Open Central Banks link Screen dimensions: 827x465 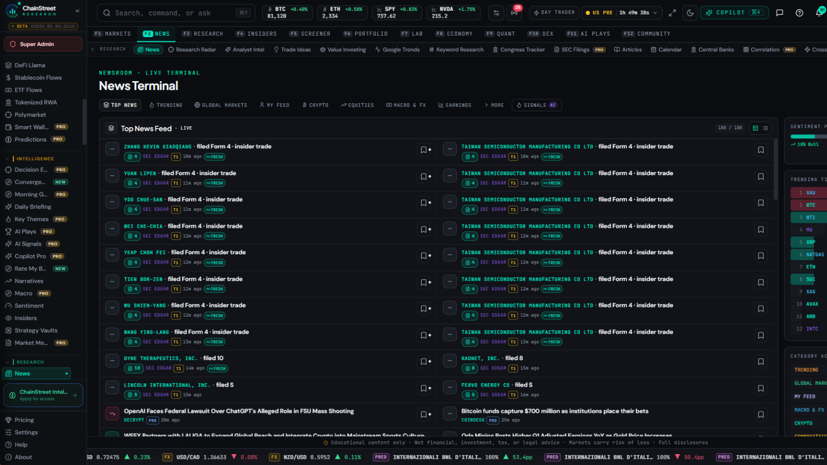coord(712,50)
